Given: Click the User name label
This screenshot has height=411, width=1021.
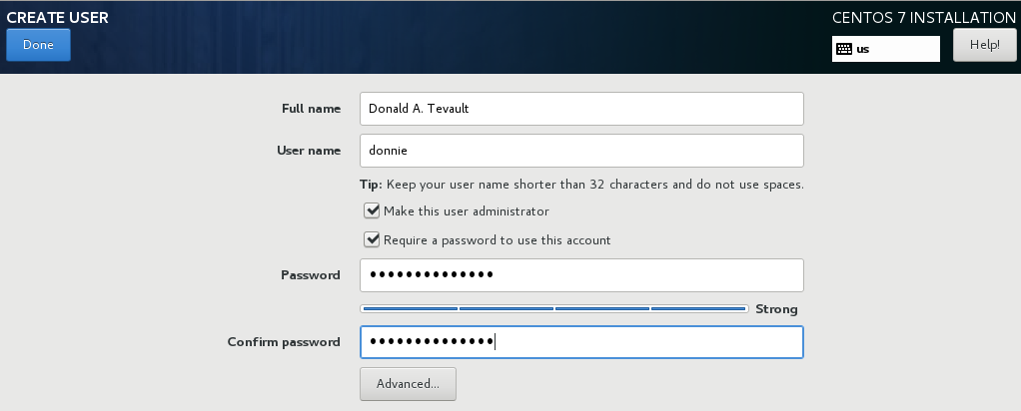Looking at the screenshot, I should pyautogui.click(x=309, y=151).
